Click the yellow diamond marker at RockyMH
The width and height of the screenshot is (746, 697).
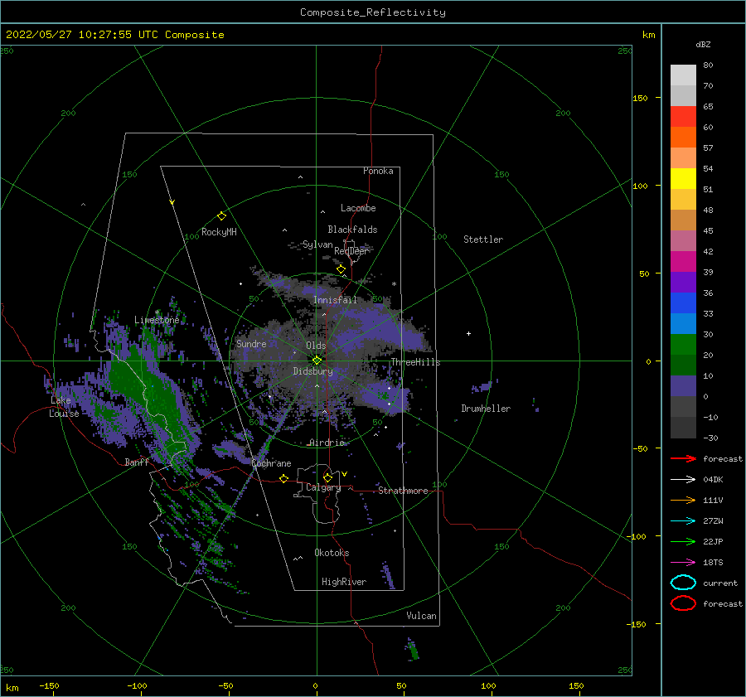tap(221, 216)
